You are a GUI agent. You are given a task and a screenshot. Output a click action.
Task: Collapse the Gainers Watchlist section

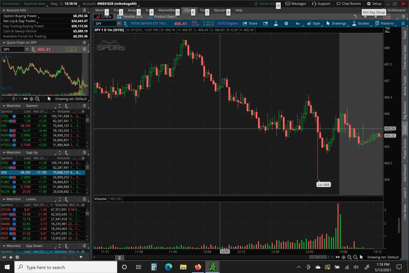(x=4, y=106)
